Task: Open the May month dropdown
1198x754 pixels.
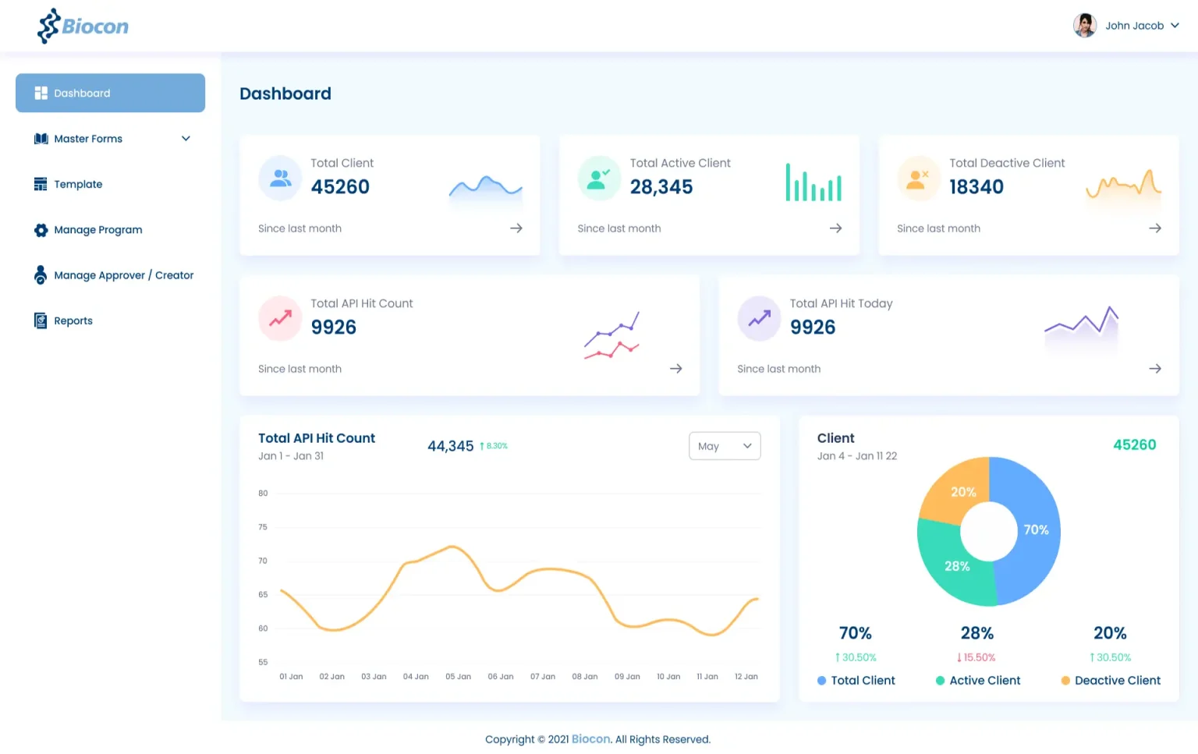Action: point(725,446)
